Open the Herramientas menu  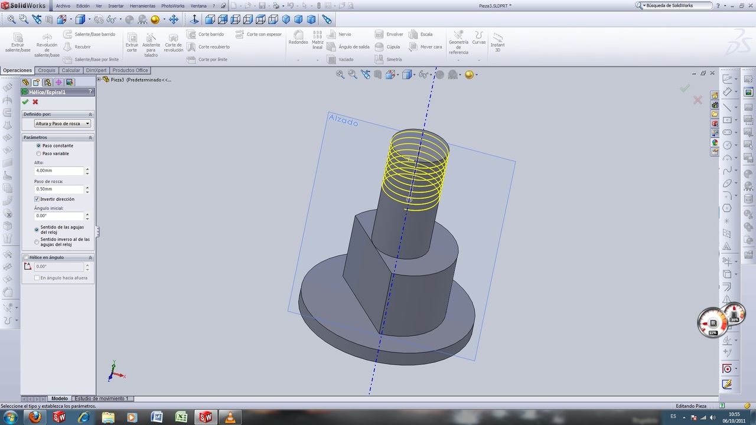tap(142, 6)
